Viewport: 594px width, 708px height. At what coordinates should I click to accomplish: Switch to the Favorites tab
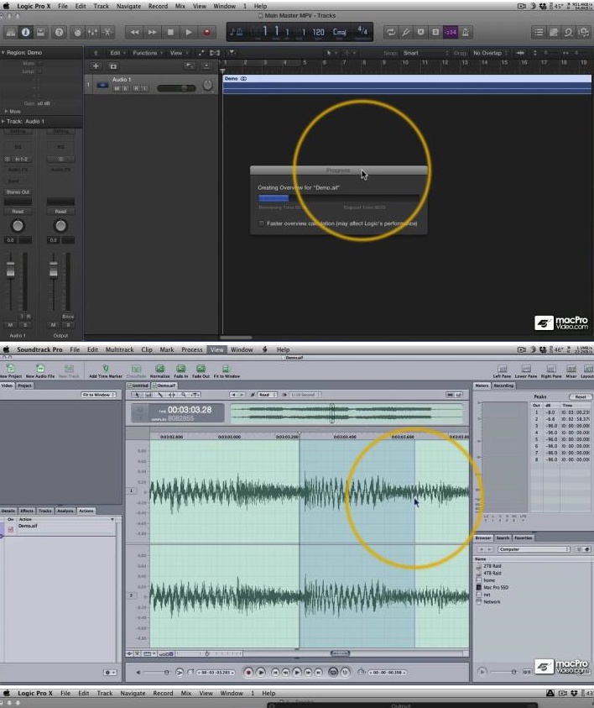pyautogui.click(x=524, y=538)
